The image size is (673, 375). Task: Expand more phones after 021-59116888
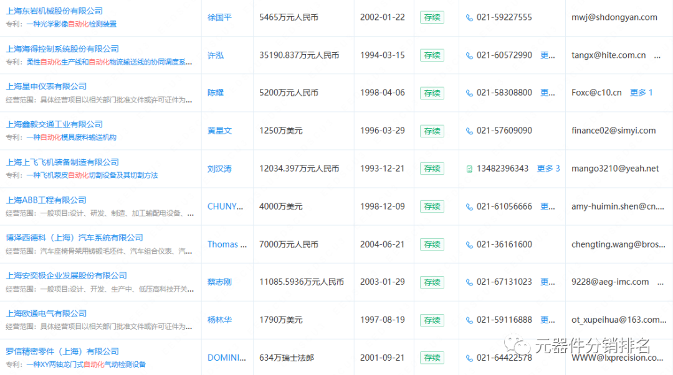(547, 320)
